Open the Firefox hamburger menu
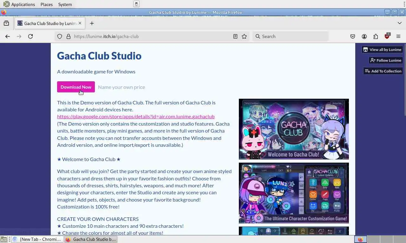This screenshot has height=243, width=406. (x=398, y=36)
